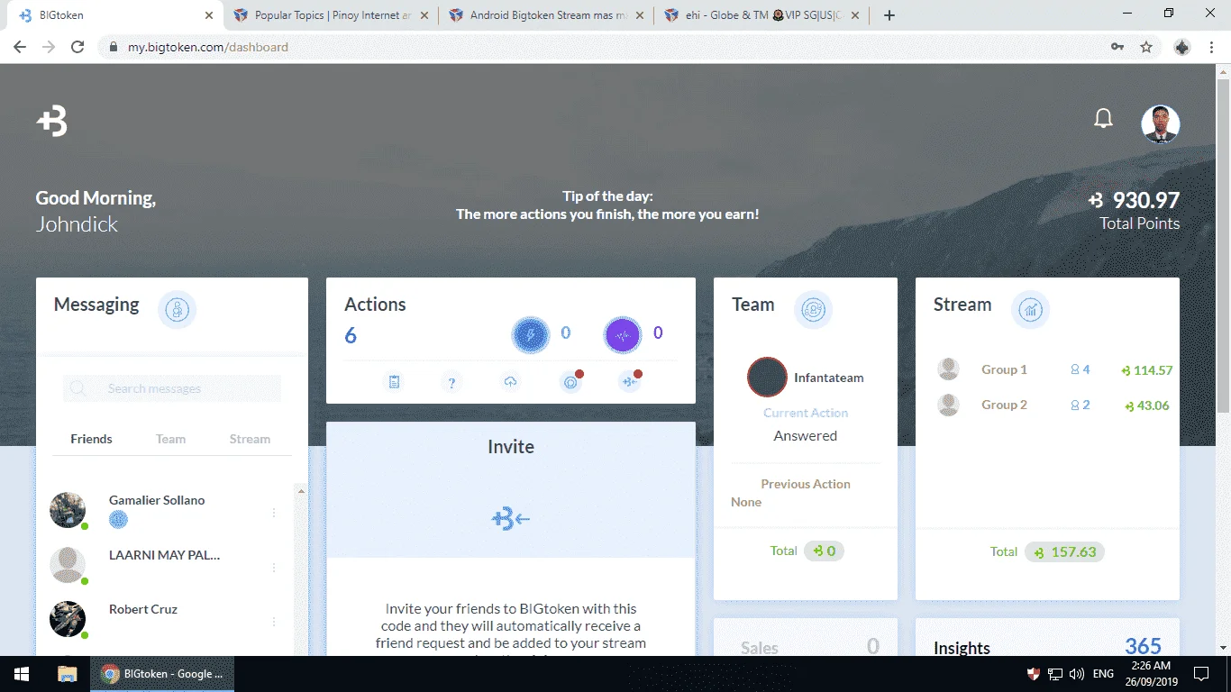Open chat with Gamalier Sollano
Screen dimensions: 1231x692
click(157, 500)
